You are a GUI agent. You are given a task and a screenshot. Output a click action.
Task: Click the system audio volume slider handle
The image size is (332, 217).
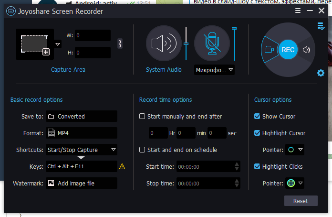(x=186, y=43)
